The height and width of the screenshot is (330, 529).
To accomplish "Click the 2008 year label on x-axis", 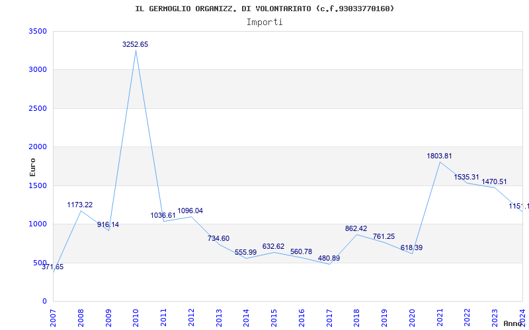I will (x=81, y=318).
